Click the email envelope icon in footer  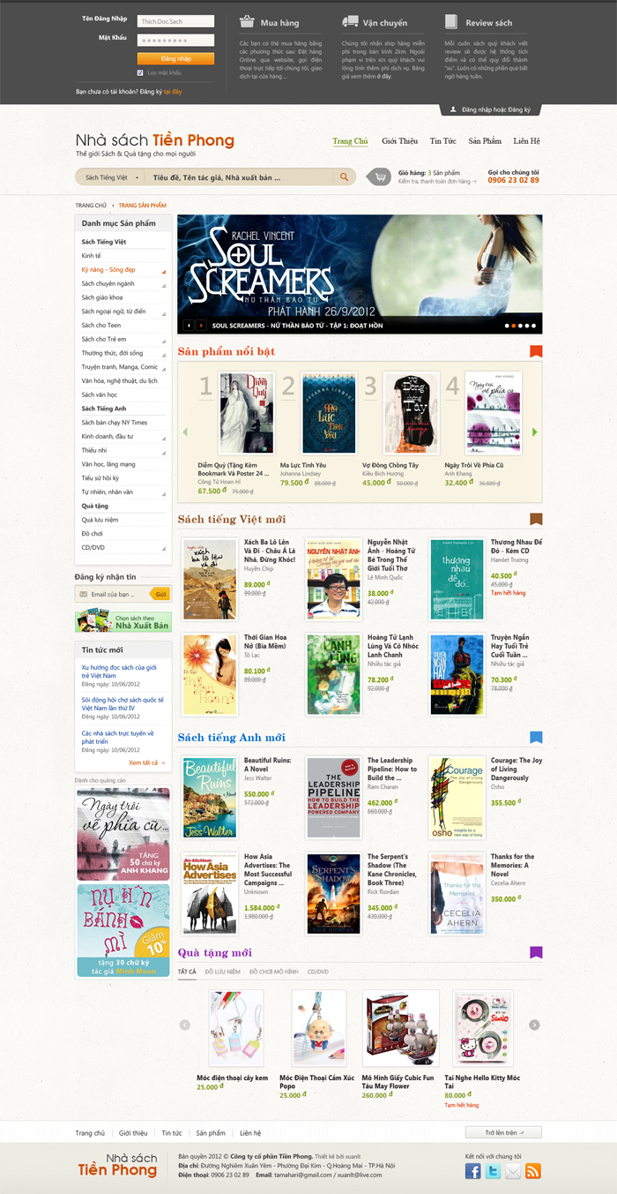[513, 1171]
